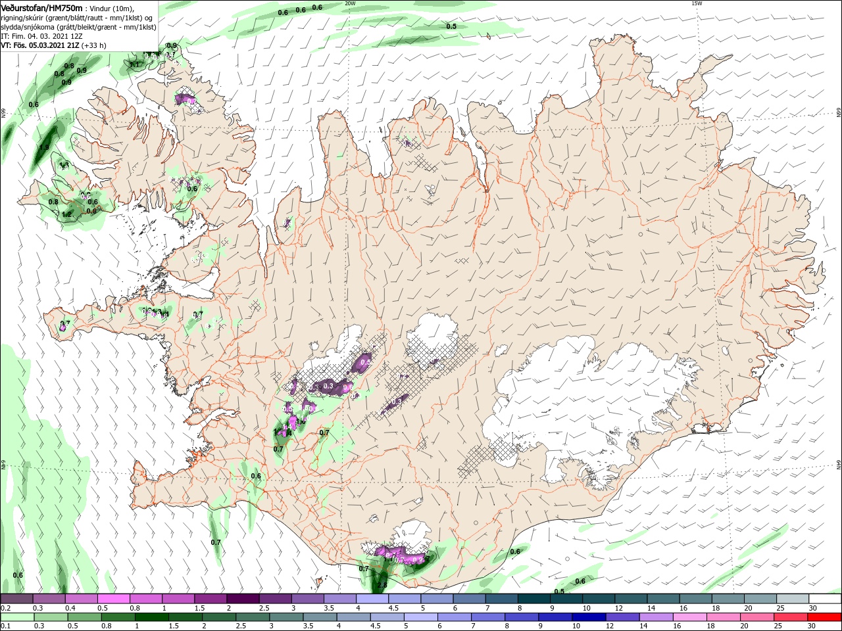Screen dimensions: 842x631
Task: Select the snow legend swatch starting at 1.5
Action: point(210,599)
